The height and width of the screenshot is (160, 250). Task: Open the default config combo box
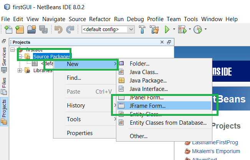[x=108, y=30]
